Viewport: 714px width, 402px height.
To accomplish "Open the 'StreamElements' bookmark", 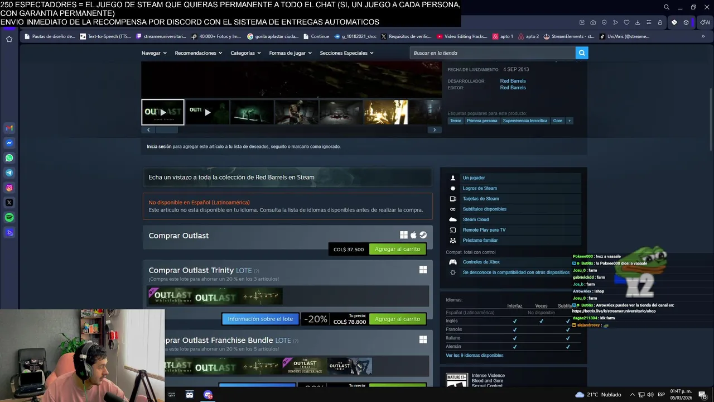I will pos(569,36).
